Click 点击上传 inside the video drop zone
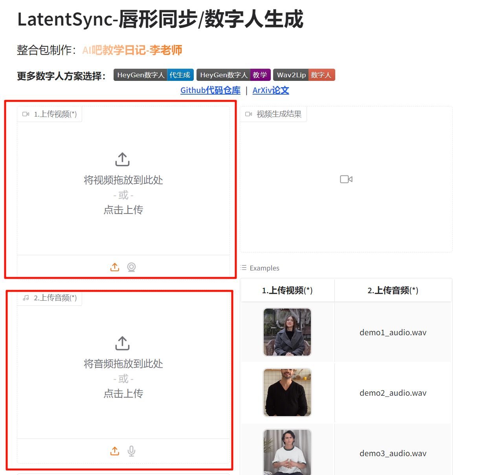 (123, 210)
